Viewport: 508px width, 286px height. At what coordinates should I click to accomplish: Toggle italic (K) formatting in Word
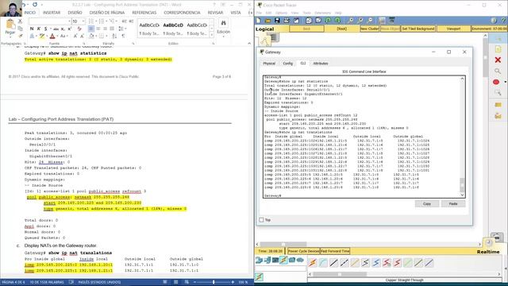[39, 29]
